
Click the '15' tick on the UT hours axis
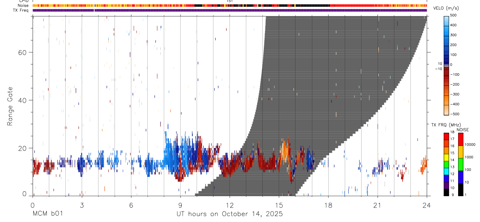click(279, 205)
